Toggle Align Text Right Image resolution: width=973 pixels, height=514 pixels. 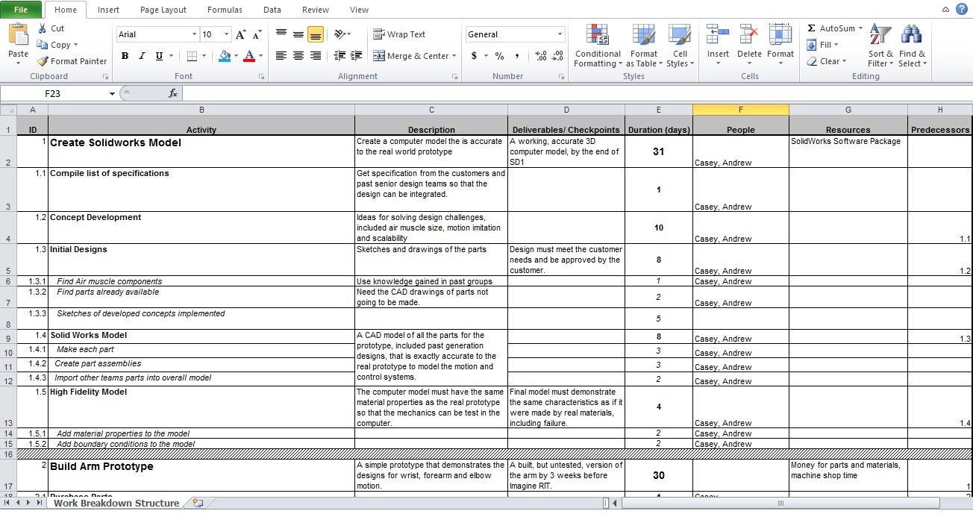pos(316,56)
